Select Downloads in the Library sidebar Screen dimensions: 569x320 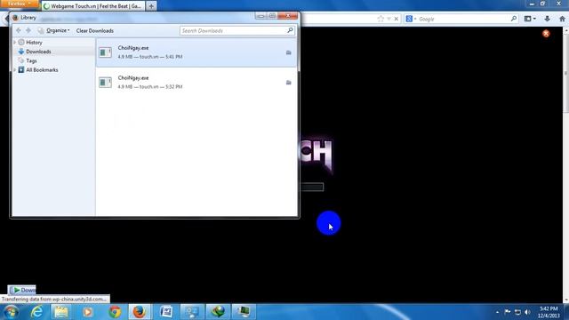[38, 52]
